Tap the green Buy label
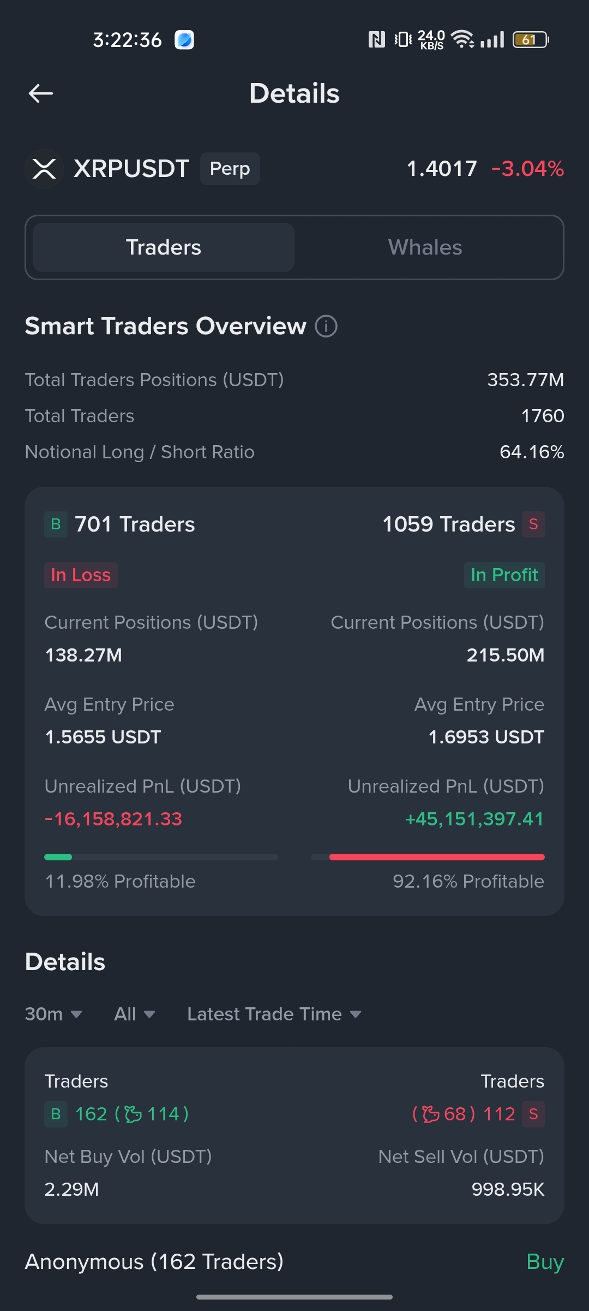The image size is (589, 1311). (x=545, y=1262)
